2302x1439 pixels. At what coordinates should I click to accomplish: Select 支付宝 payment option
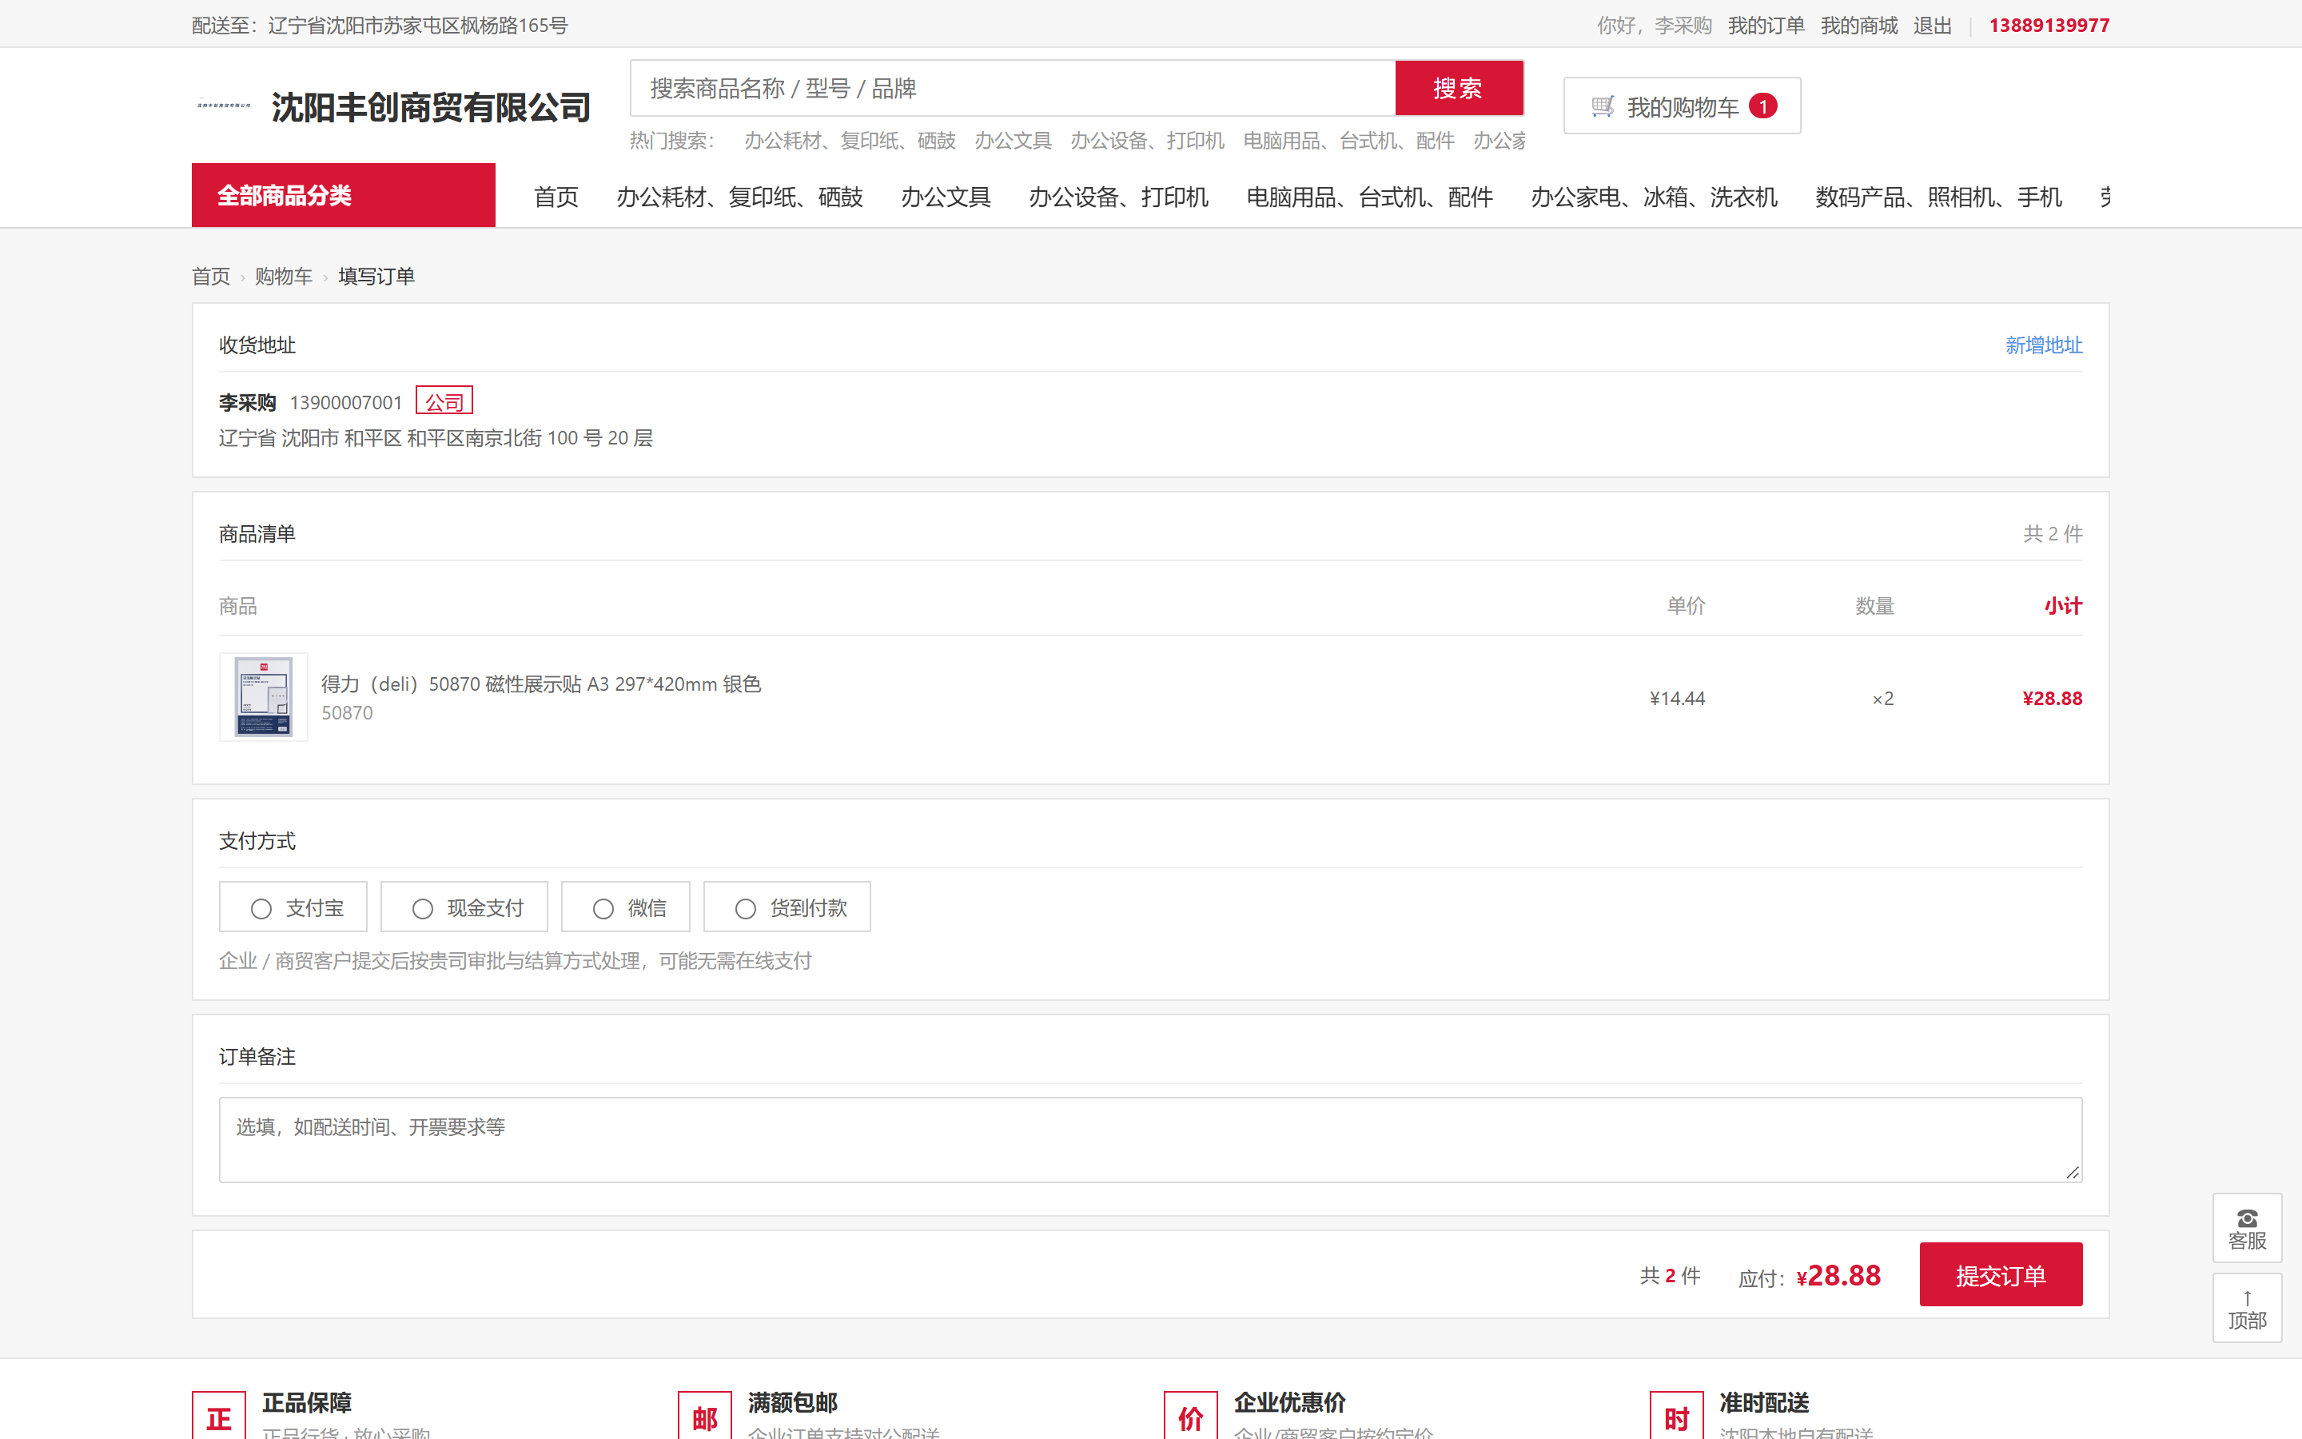[x=293, y=907]
